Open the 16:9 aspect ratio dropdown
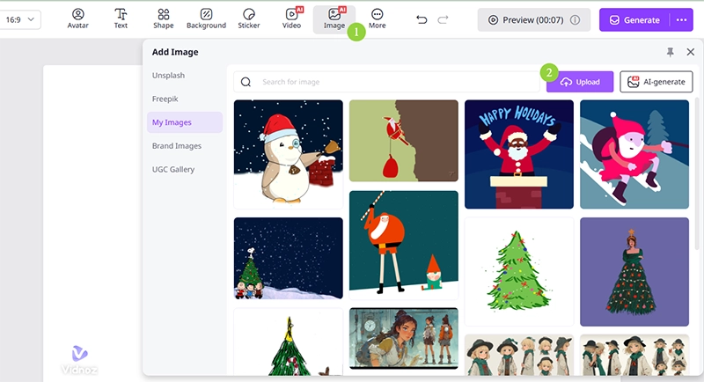This screenshot has height=382, width=704. 19,19
